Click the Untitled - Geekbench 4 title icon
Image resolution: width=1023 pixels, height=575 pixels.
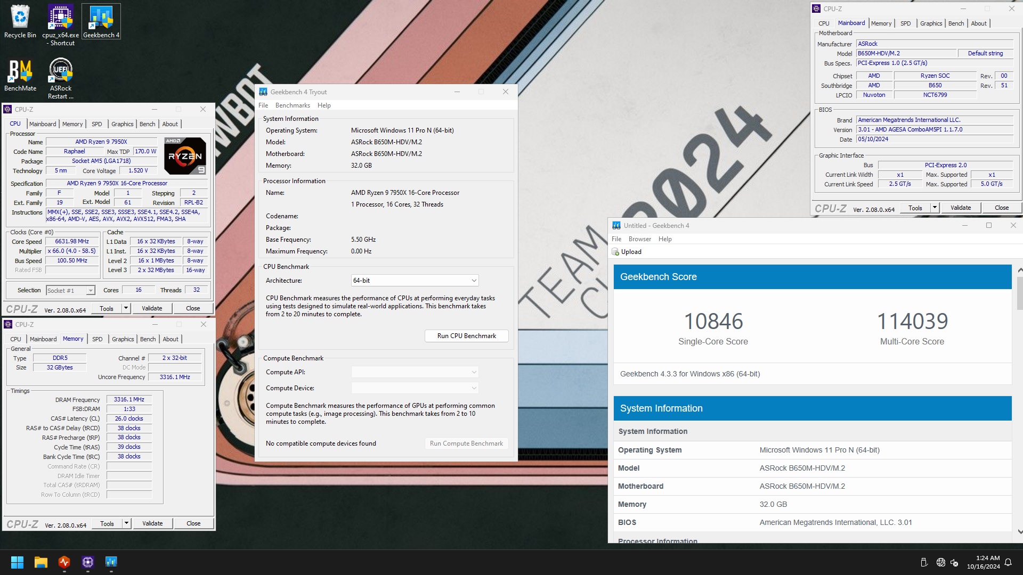pos(616,225)
